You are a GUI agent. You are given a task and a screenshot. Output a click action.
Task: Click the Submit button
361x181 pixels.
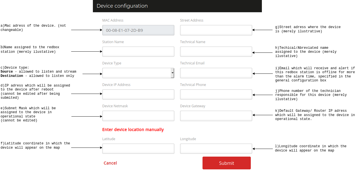[x=226, y=163]
